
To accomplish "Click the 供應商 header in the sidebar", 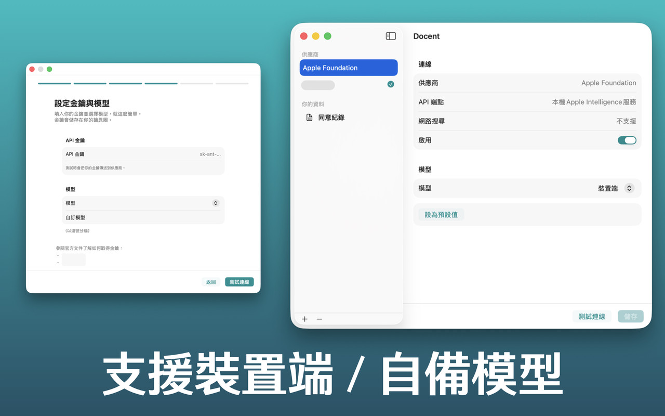I will pyautogui.click(x=310, y=54).
